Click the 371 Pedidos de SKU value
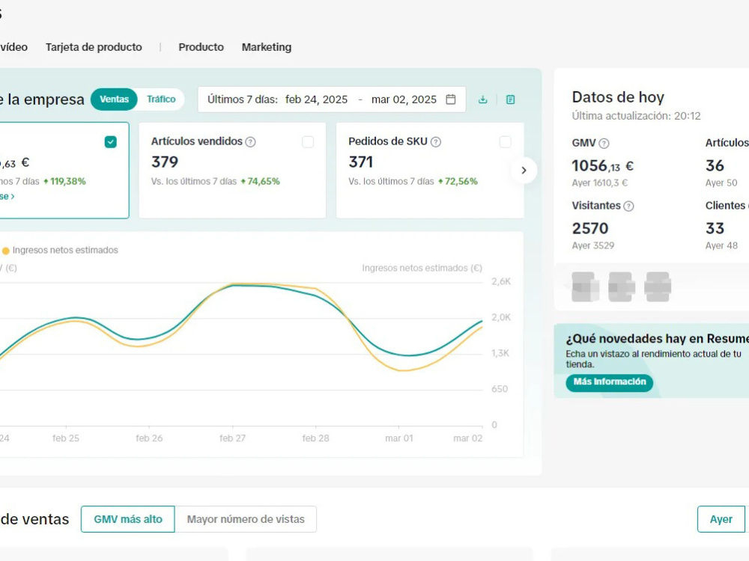Screen dimensions: 749x561 pyautogui.click(x=361, y=162)
